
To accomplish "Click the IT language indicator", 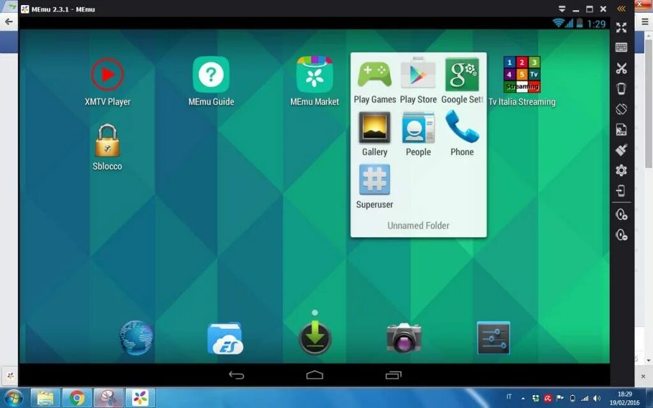I will (509, 397).
